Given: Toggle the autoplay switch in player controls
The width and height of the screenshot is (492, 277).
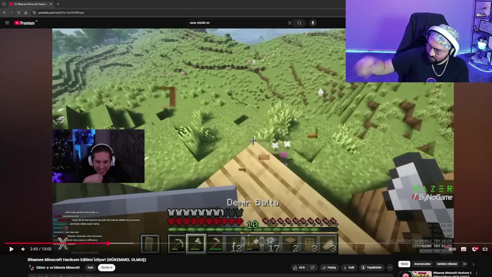Looking at the screenshot, I should point(452,249).
